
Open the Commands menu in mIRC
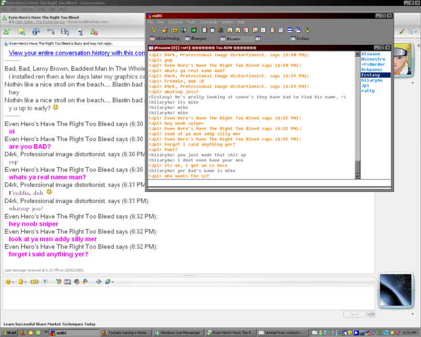tap(208, 22)
